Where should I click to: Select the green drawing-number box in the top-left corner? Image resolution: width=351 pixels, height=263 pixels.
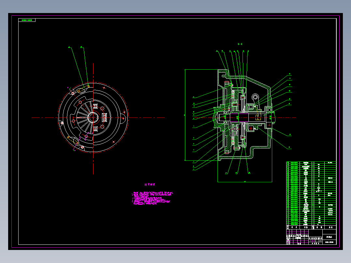coord(27,20)
